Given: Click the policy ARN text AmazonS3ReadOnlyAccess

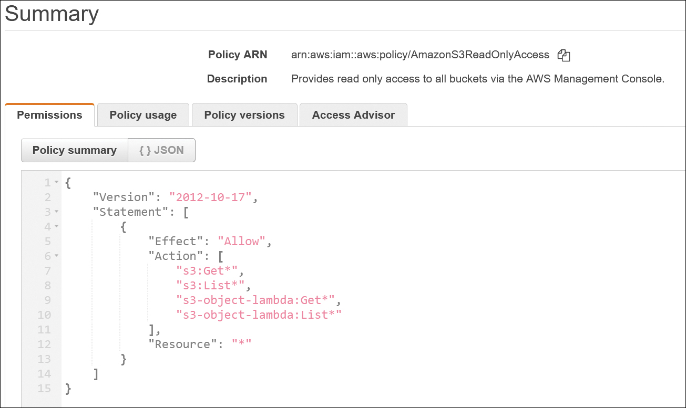Looking at the screenshot, I should (420, 55).
